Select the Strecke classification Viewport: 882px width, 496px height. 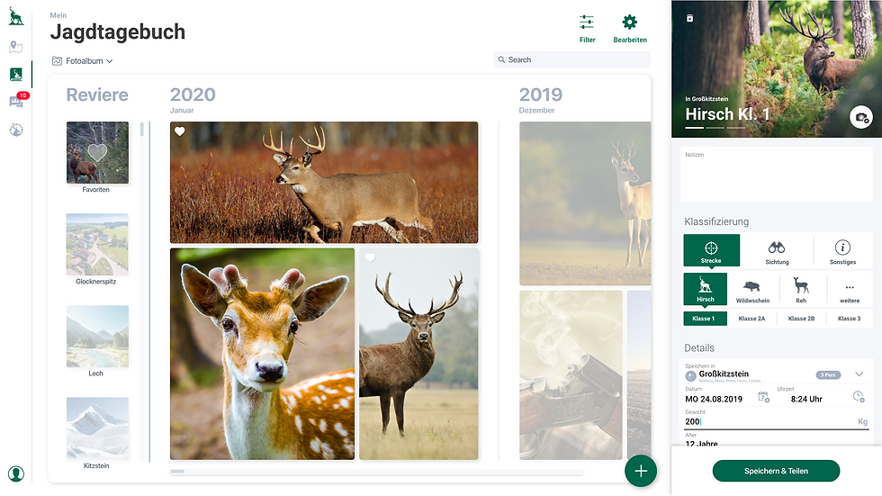pos(711,250)
